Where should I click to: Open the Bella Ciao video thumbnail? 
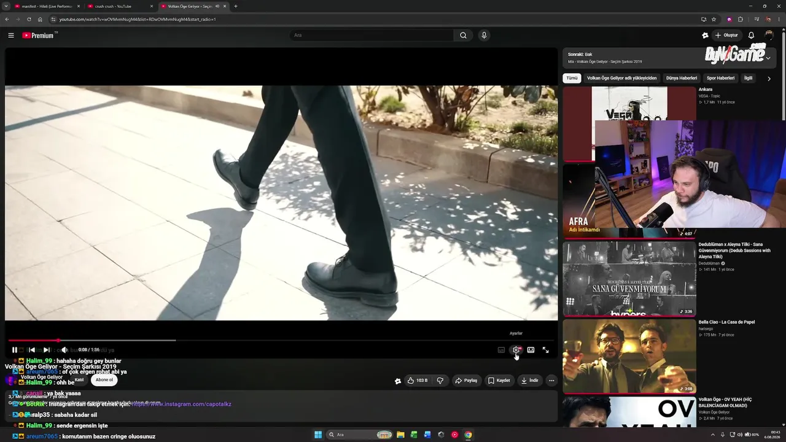point(629,356)
